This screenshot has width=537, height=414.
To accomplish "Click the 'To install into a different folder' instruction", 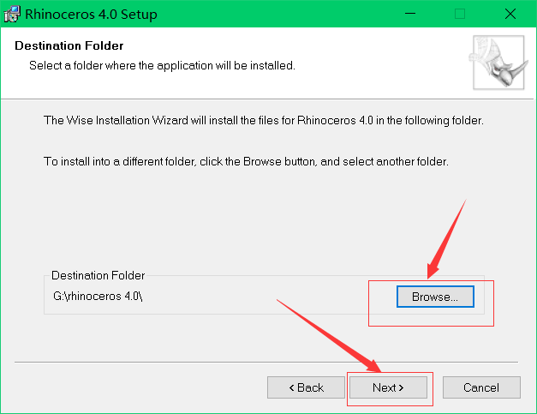I will click(x=246, y=161).
